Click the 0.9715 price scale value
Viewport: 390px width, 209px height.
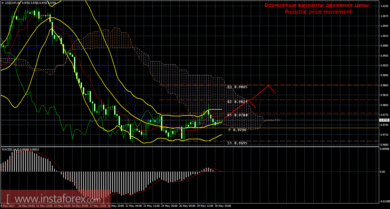(x=384, y=134)
